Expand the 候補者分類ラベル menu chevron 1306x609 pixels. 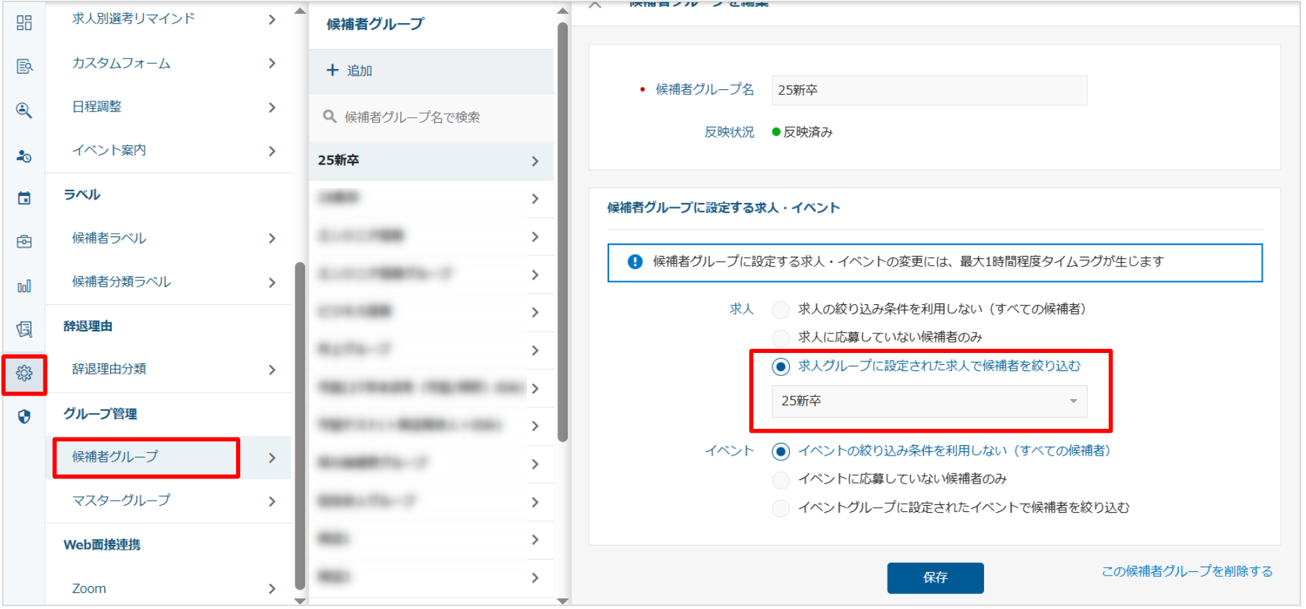[272, 283]
